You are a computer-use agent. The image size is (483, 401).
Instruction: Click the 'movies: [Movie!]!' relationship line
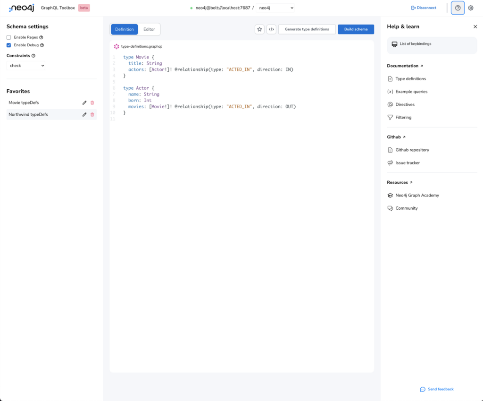212,107
